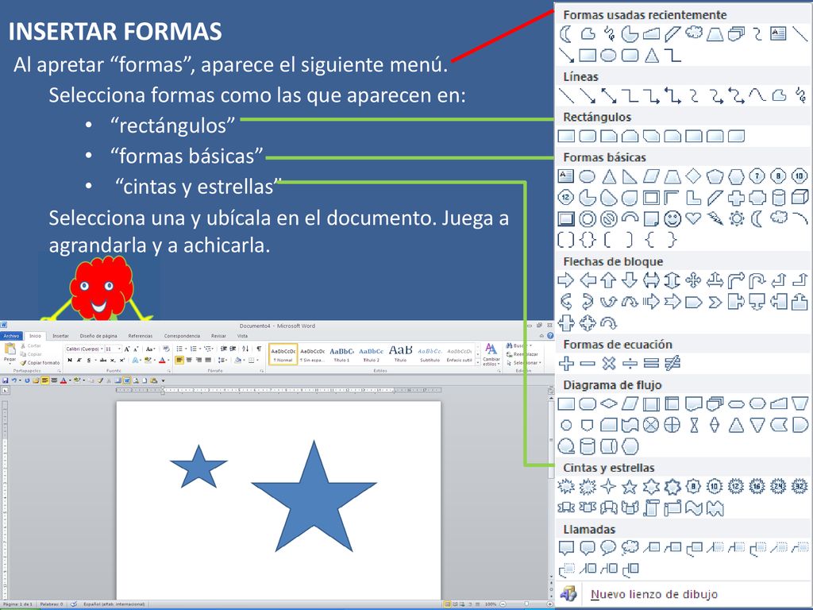The image size is (813, 610).
Task: Toggle strikethrough (abc) in Fuente group
Action: pyautogui.click(x=102, y=360)
